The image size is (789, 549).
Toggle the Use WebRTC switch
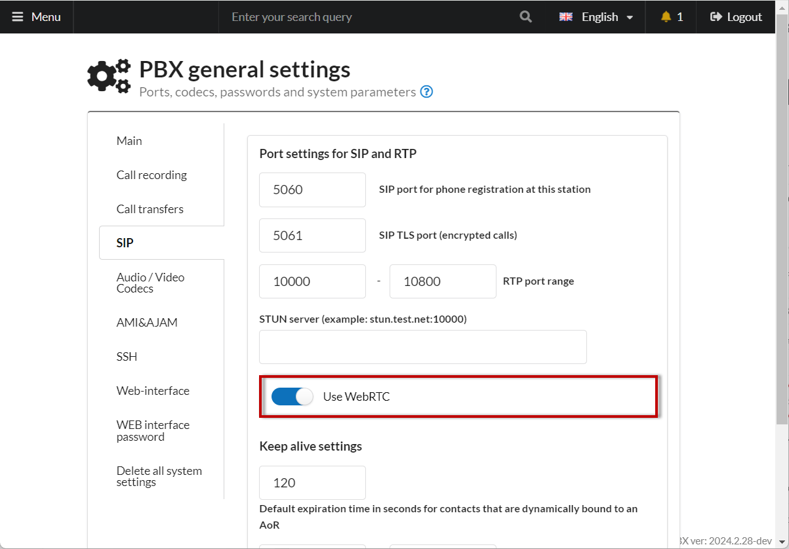coord(293,396)
